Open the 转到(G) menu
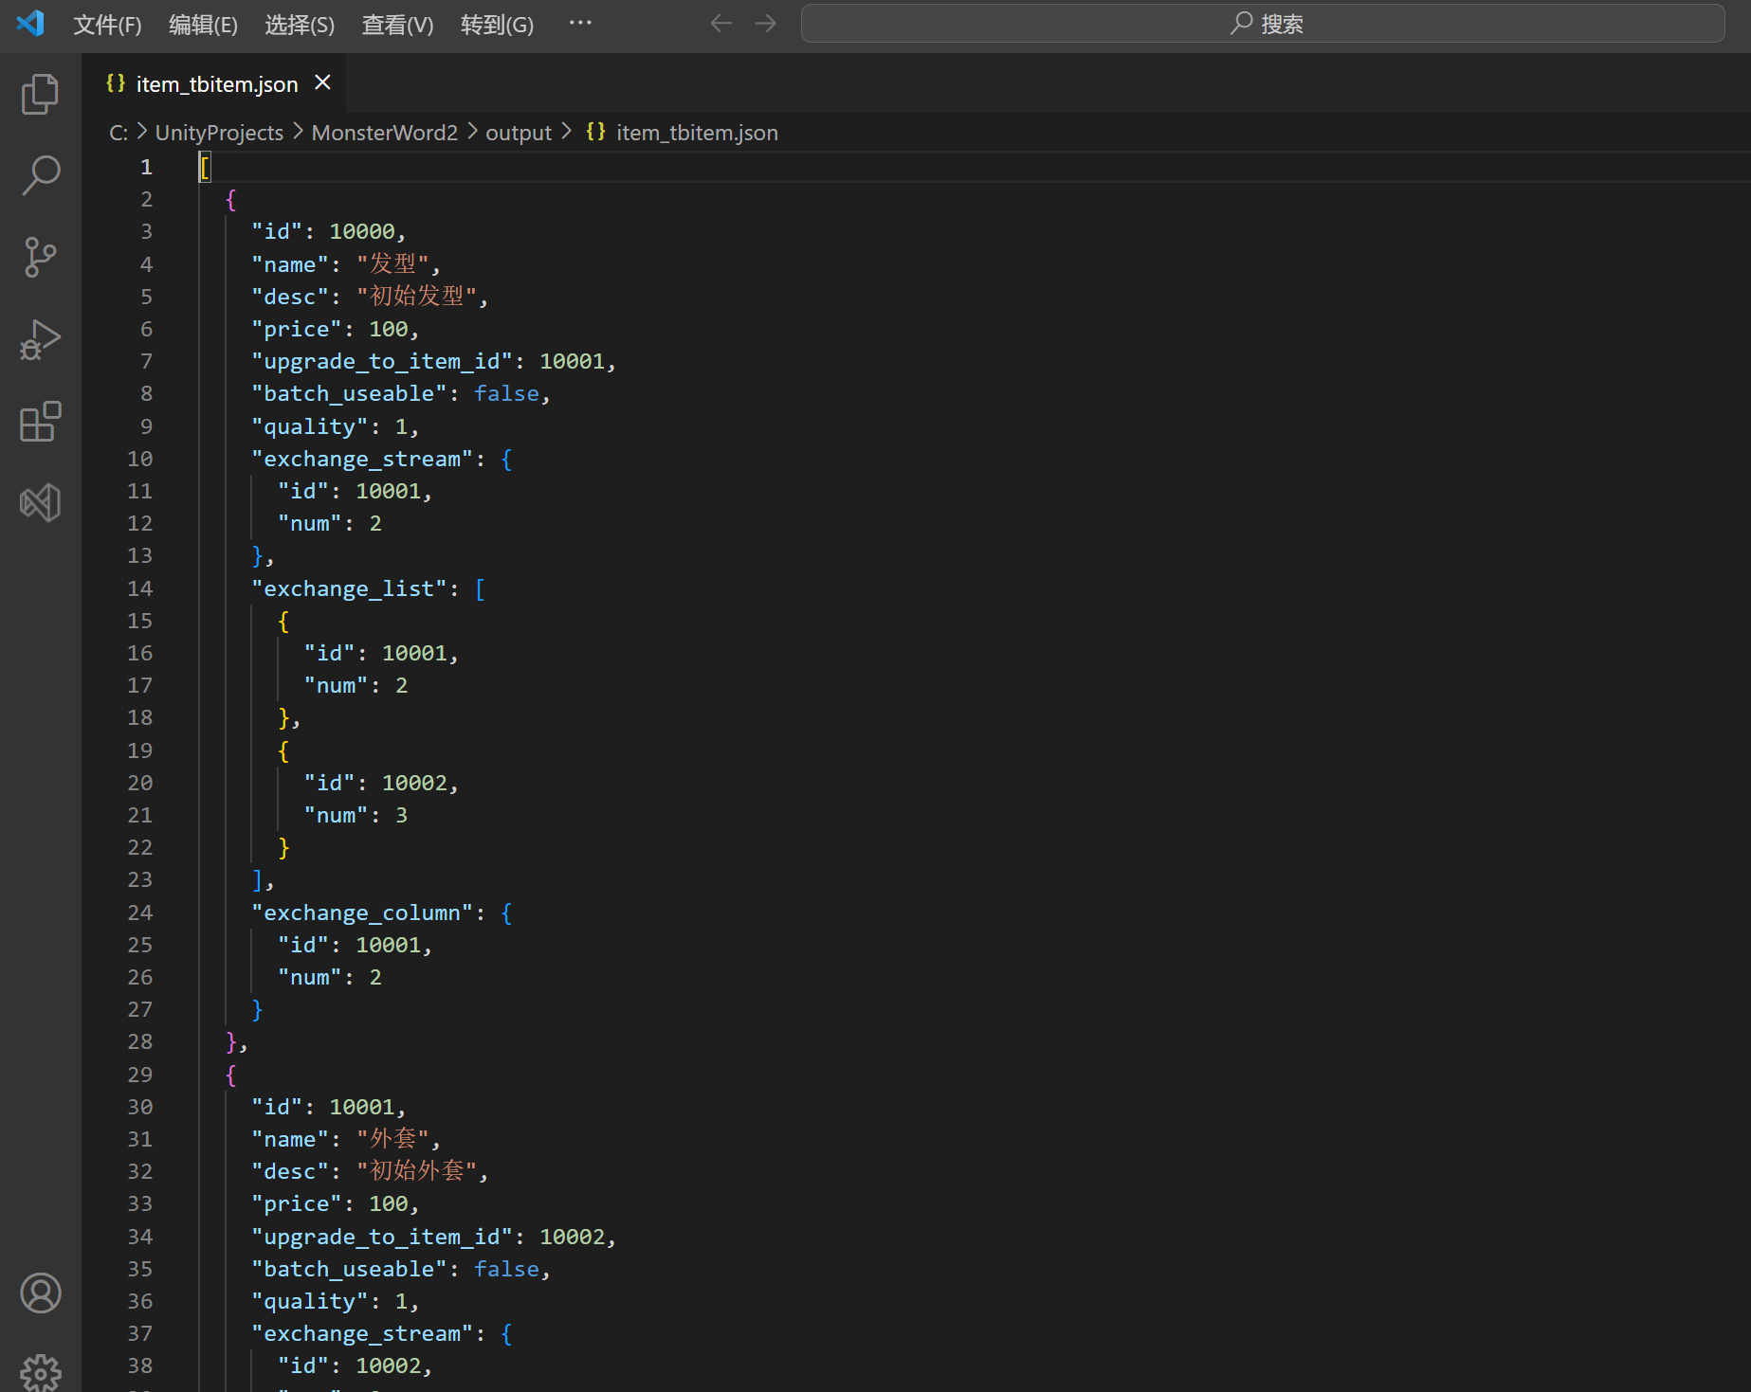 pos(497,25)
